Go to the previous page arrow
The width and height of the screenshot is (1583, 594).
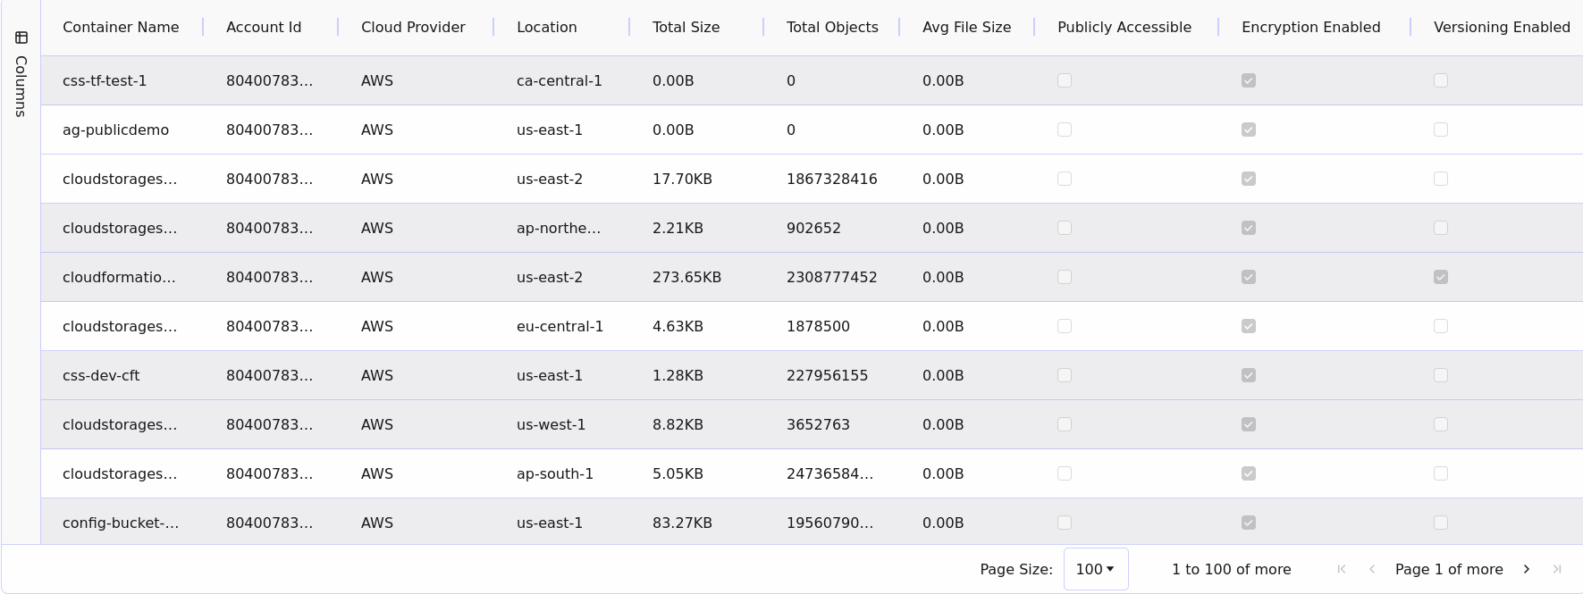coord(1372,569)
